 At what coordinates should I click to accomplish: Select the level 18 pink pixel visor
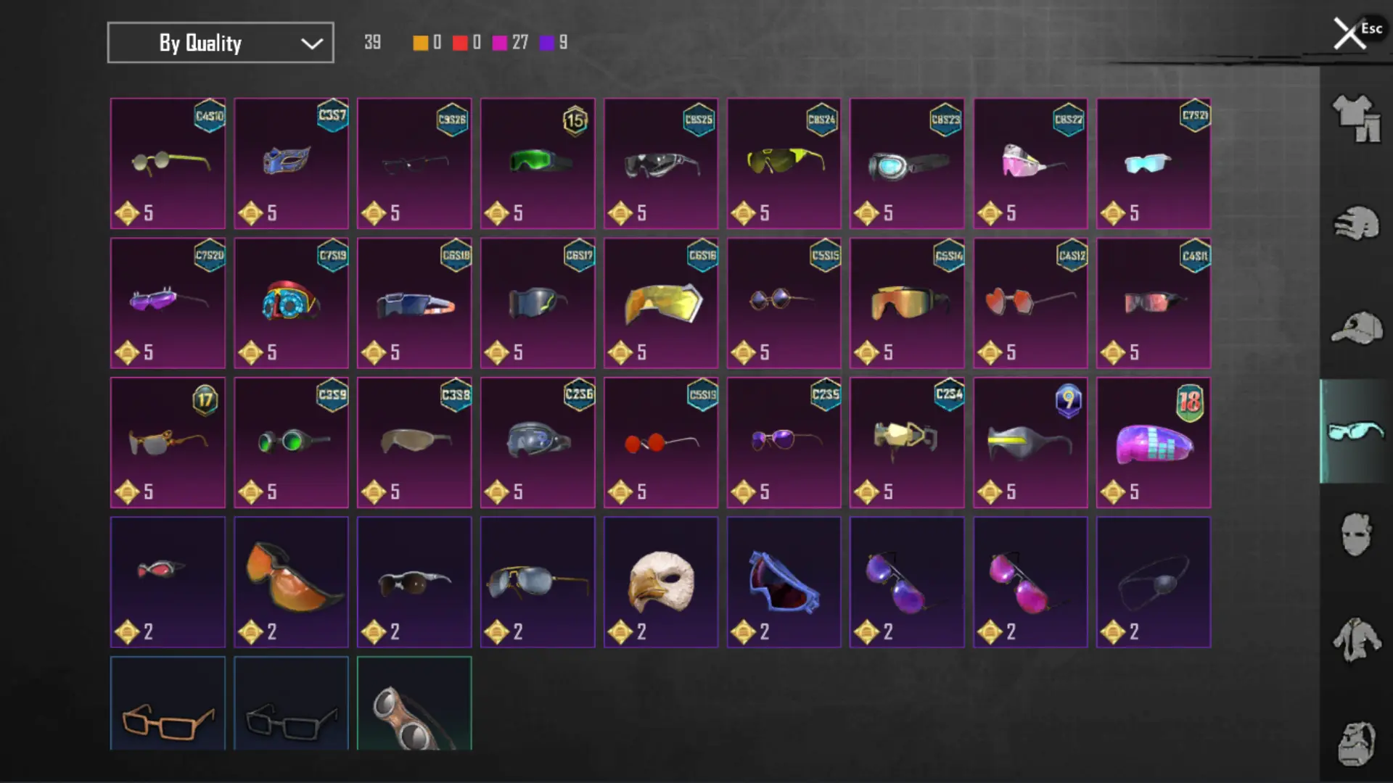(x=1154, y=442)
